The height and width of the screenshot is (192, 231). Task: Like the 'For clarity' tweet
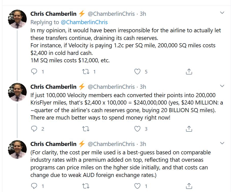[137, 186]
